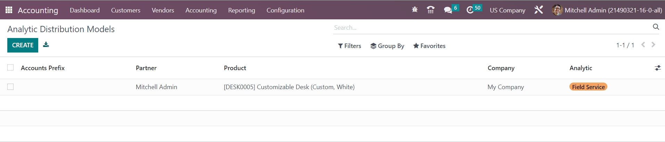Screen dimensions: 665x142
Task: Check the Mitchell Admin row checkbox
Action: coord(10,87)
